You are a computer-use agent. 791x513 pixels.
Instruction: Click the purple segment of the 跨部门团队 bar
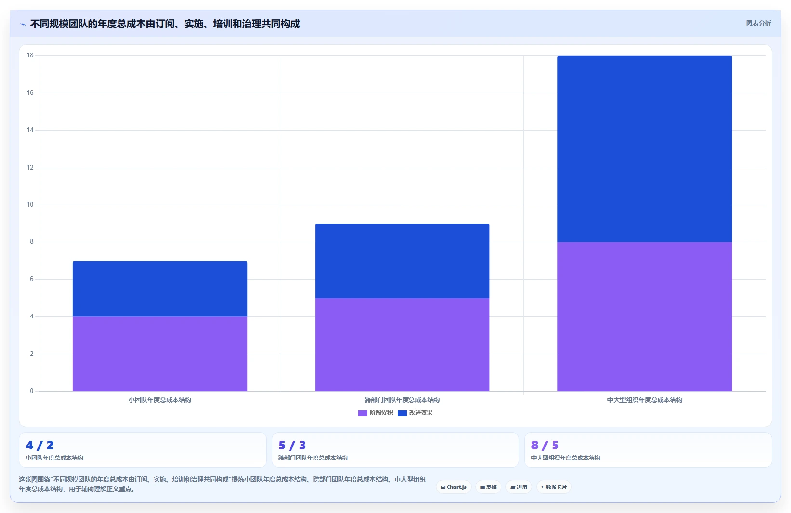pos(402,344)
